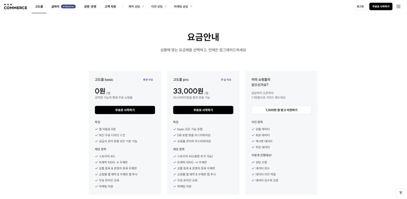Viewport: 407px width, 199px height.
Task: Start free with 고도몰 pro plan button
Action: click(203, 110)
